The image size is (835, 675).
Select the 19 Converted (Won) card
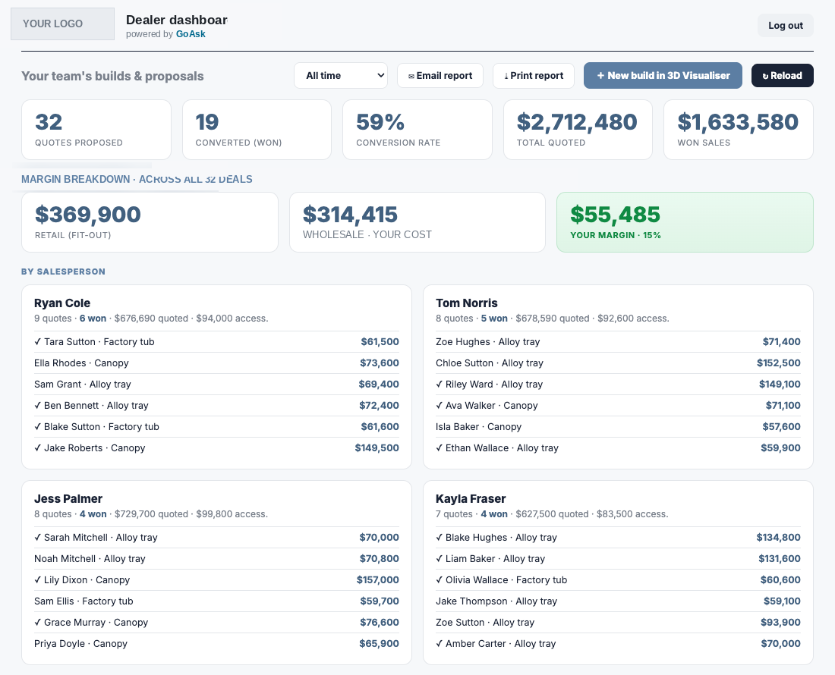click(x=257, y=130)
